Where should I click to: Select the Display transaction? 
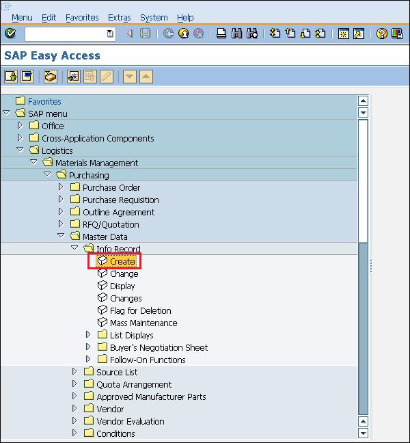122,286
